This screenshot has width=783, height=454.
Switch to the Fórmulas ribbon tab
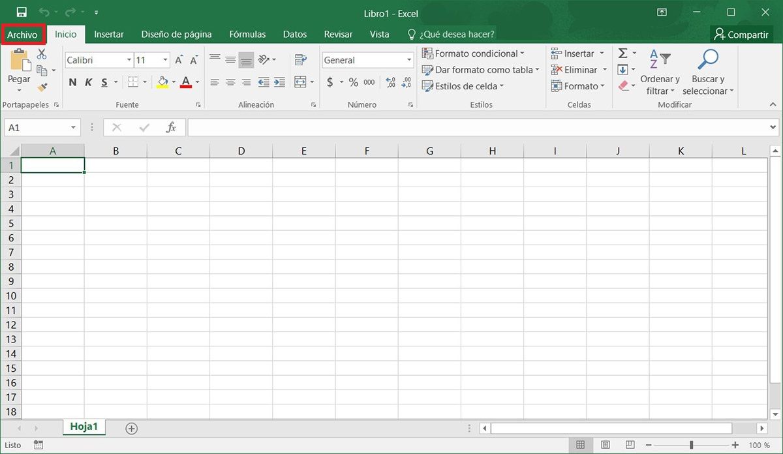point(247,34)
